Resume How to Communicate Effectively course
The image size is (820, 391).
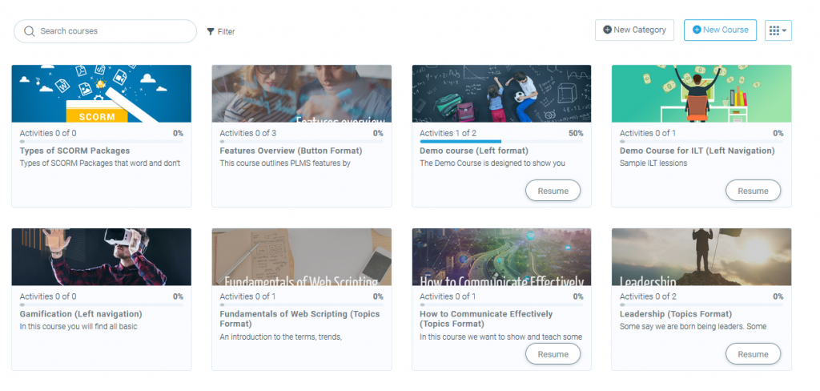(553, 354)
